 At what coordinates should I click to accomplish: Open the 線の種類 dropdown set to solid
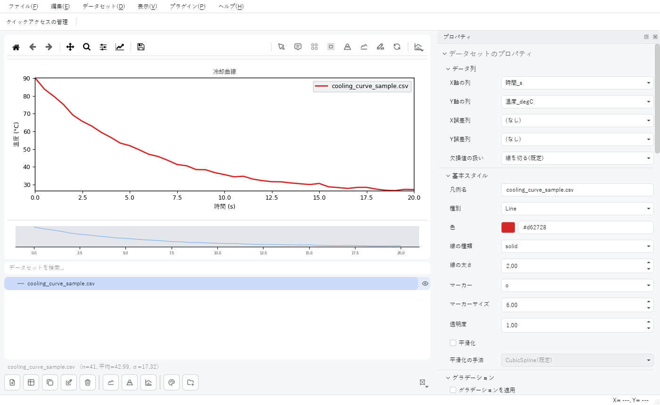(x=577, y=246)
